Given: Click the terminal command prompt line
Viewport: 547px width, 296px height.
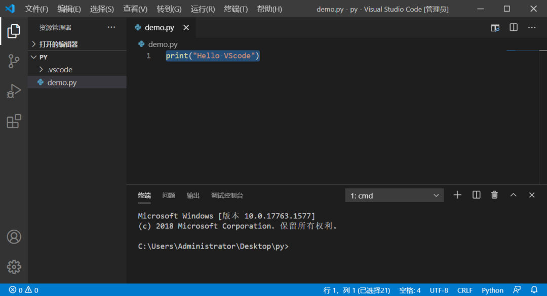Looking at the screenshot, I should 213,246.
